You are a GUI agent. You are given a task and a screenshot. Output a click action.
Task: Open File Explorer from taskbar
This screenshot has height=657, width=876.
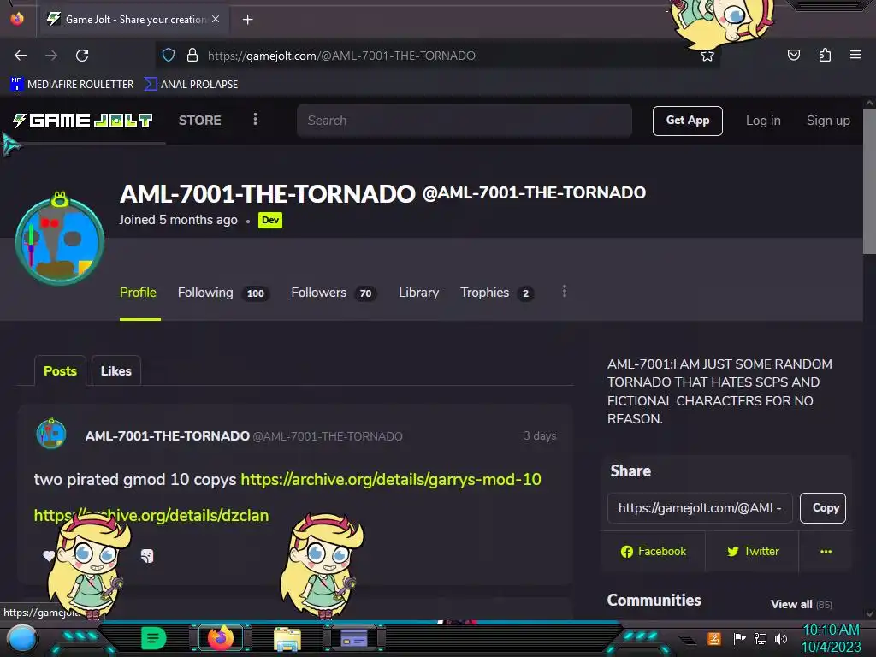tap(287, 639)
